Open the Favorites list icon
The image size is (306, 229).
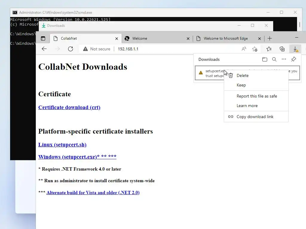tap(269, 49)
